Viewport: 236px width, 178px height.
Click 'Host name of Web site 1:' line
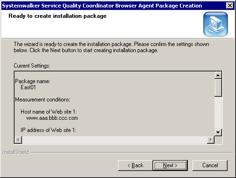[x=49, y=112]
